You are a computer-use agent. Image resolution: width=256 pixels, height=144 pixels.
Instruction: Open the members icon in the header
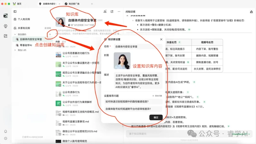105,12
